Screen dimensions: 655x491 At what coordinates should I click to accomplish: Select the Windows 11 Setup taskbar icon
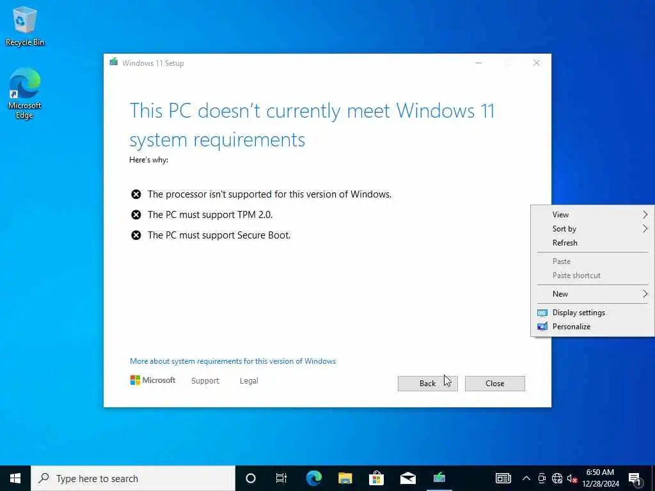click(x=439, y=478)
